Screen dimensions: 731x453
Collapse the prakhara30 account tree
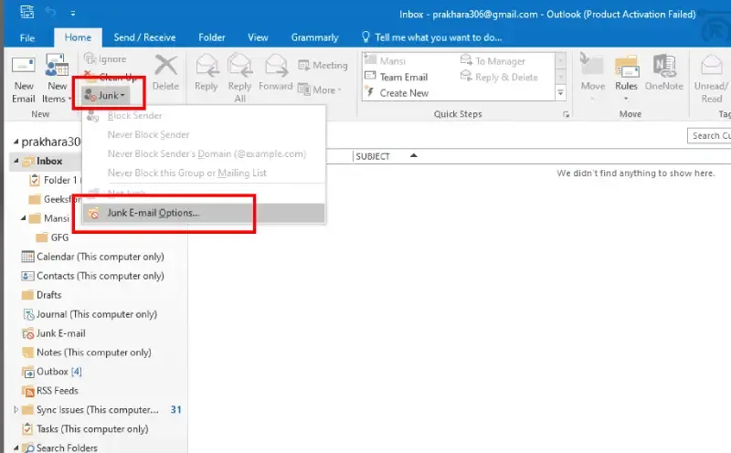[x=16, y=142]
